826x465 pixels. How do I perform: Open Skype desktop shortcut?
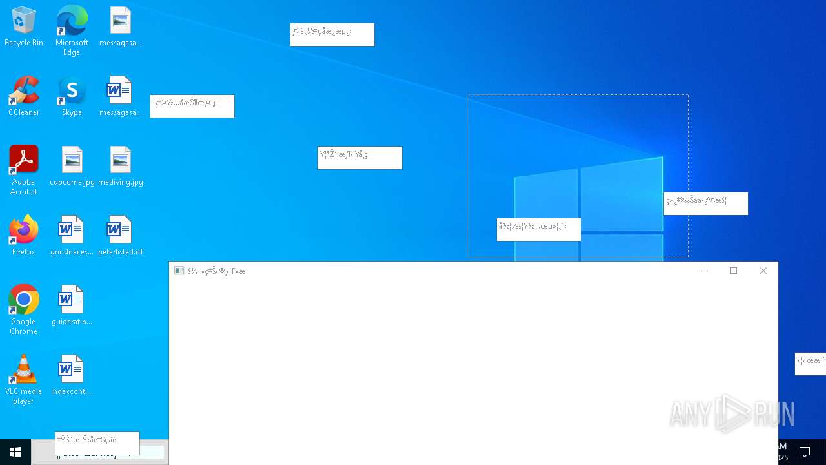pos(72,96)
